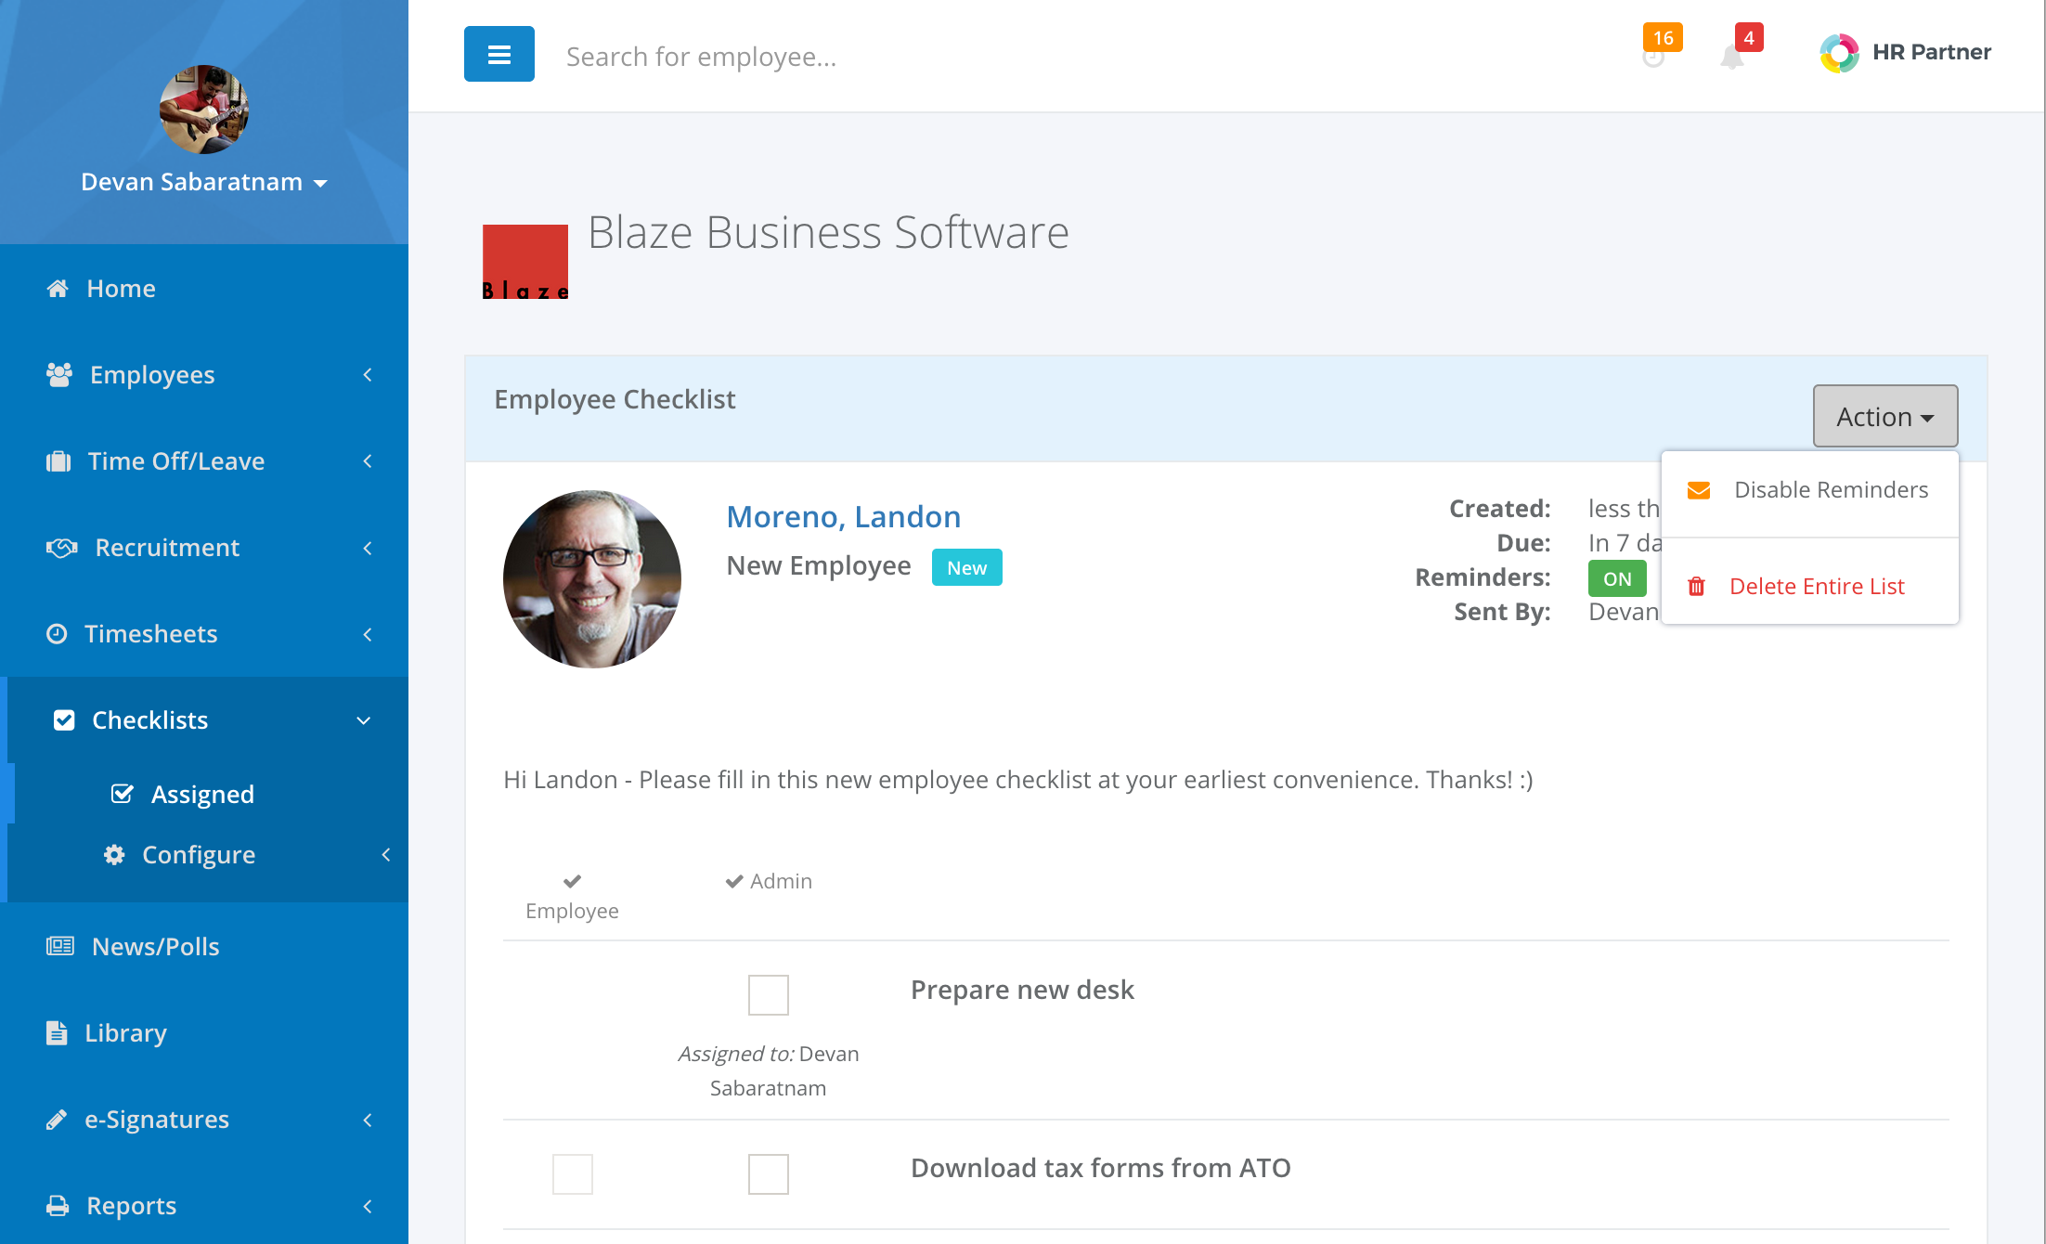Click Landon Moreno's profile photo thumbnail
The image size is (2046, 1244).
[593, 579]
